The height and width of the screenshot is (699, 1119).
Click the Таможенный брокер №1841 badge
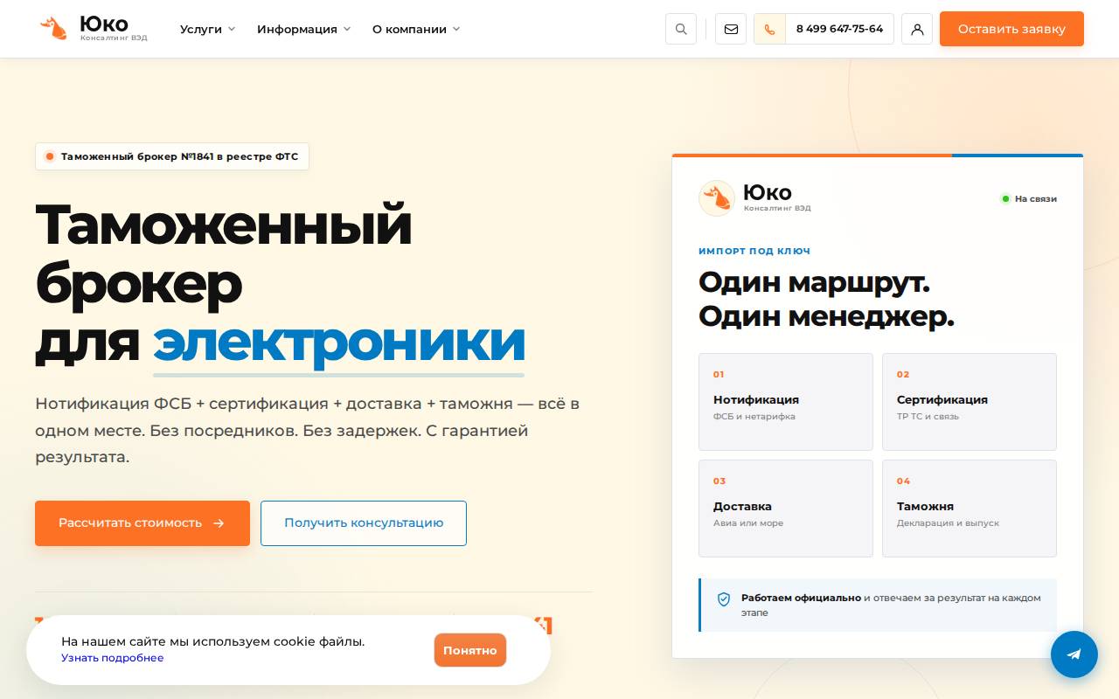172,156
